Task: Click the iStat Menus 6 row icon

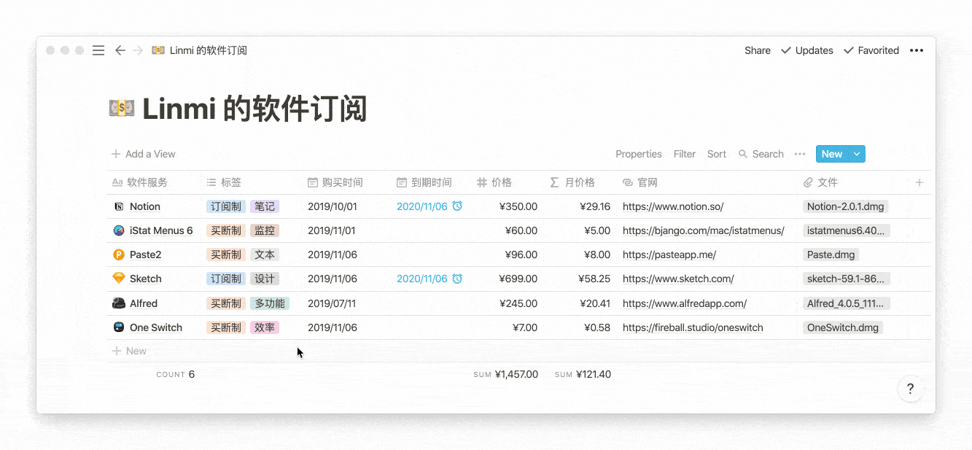Action: click(x=119, y=230)
